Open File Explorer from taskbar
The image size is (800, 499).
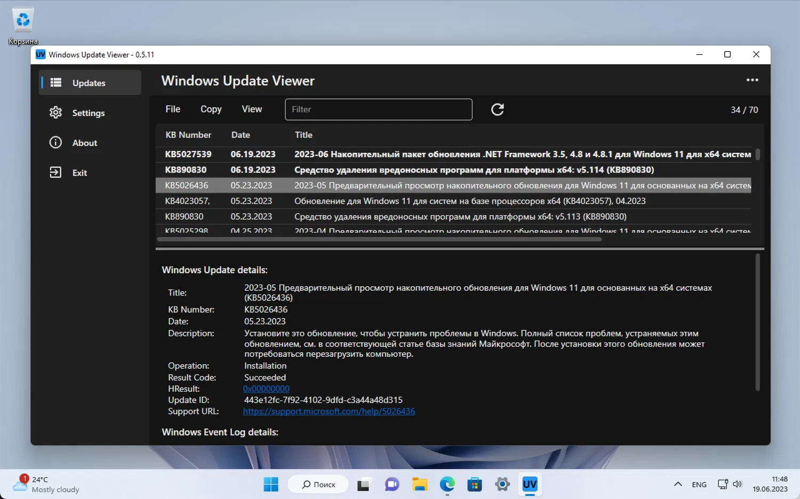tap(420, 484)
